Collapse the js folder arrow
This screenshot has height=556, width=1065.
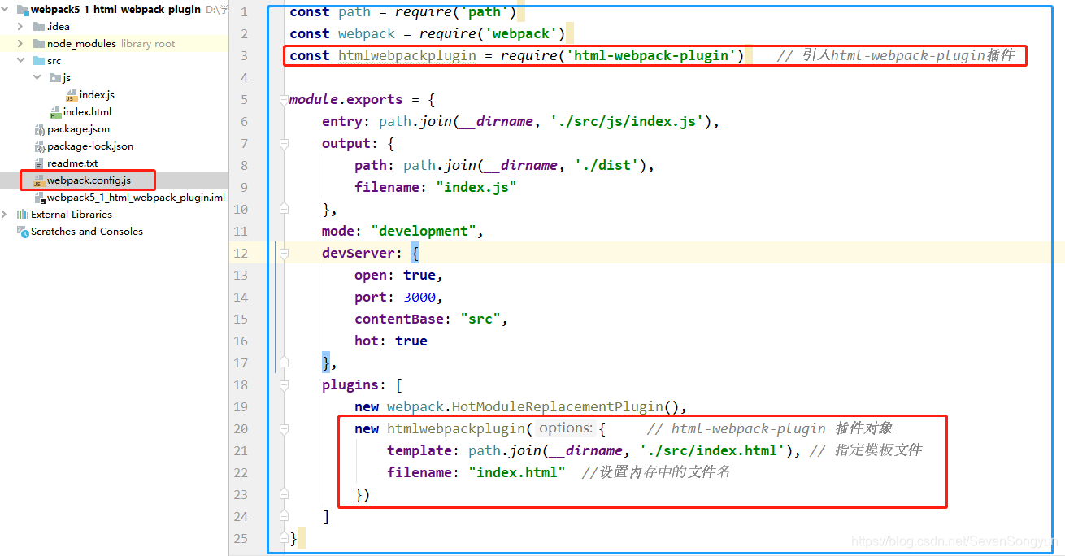[x=37, y=78]
